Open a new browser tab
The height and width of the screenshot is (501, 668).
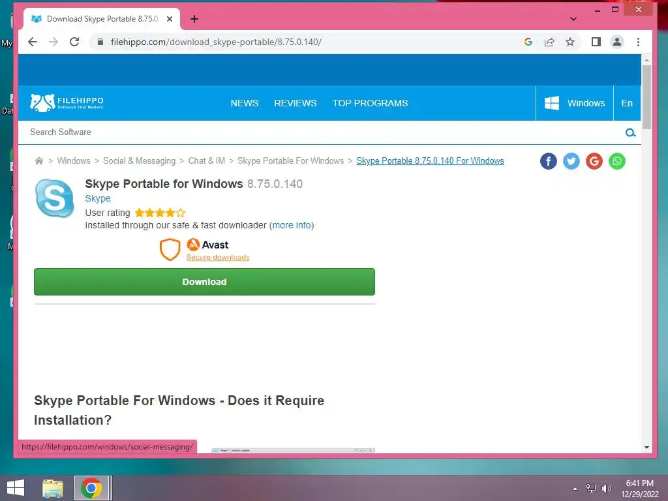pyautogui.click(x=194, y=19)
